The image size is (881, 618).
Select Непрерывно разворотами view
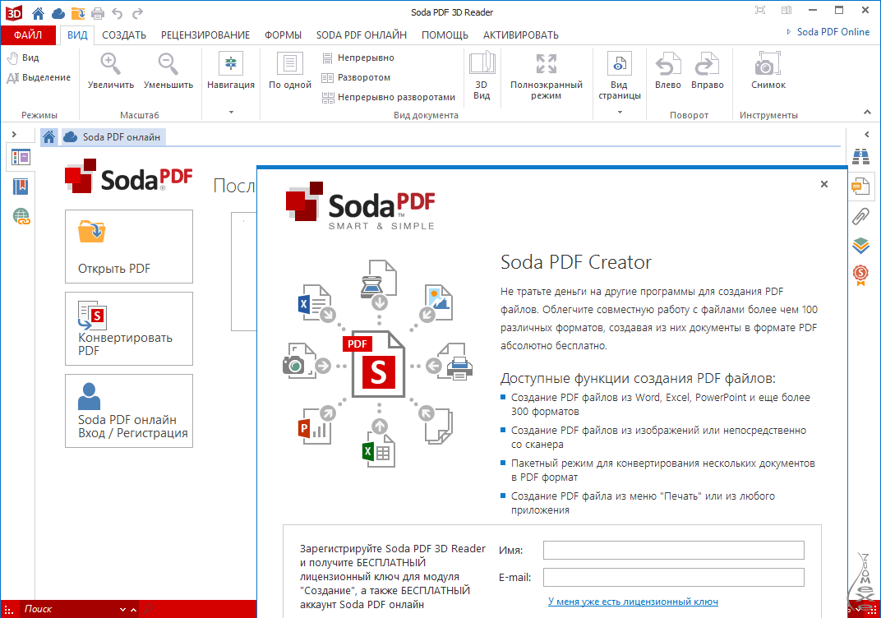coord(388,97)
